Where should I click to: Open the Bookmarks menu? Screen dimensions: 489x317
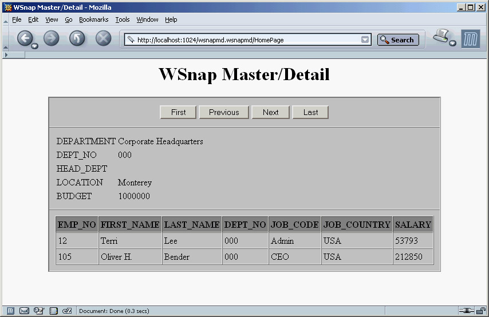point(93,19)
